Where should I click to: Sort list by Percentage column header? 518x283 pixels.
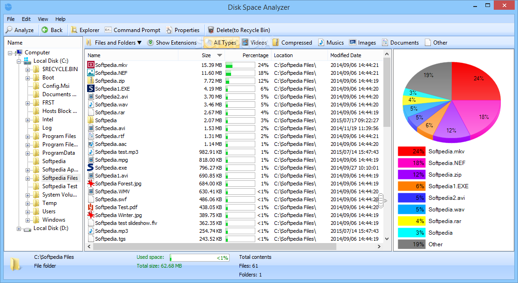tap(248, 55)
